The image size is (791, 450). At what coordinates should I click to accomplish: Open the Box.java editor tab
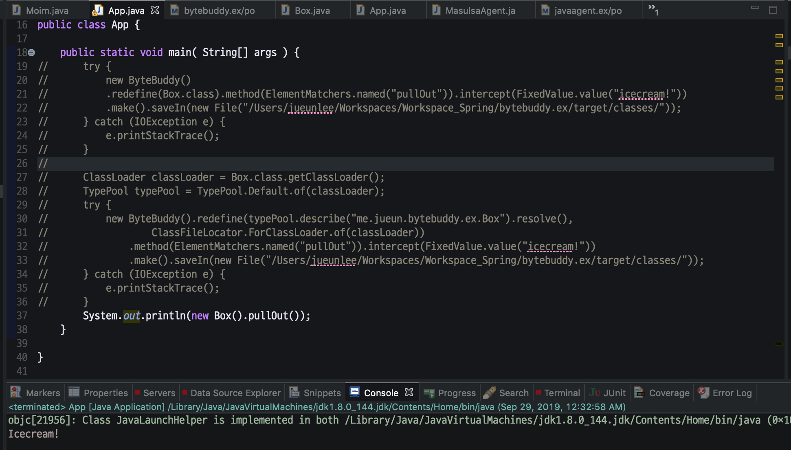point(312,11)
